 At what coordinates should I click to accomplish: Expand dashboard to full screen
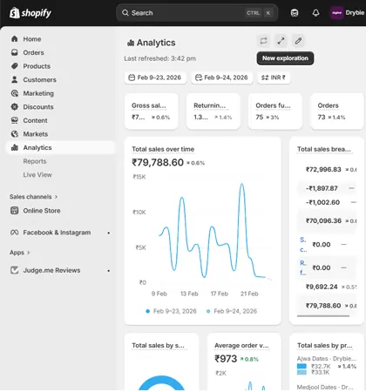tap(281, 41)
